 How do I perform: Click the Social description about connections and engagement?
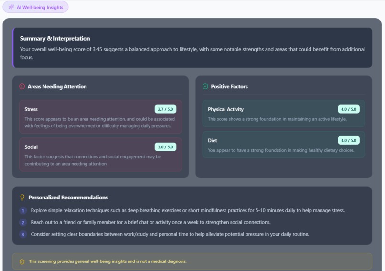pyautogui.click(x=93, y=160)
